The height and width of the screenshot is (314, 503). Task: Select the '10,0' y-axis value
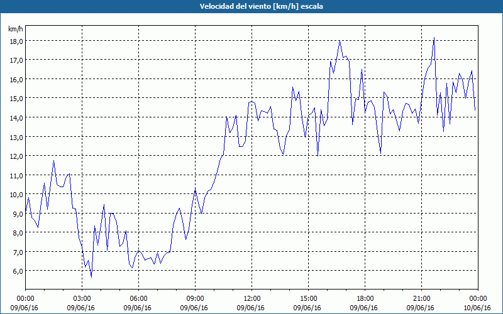coord(16,195)
